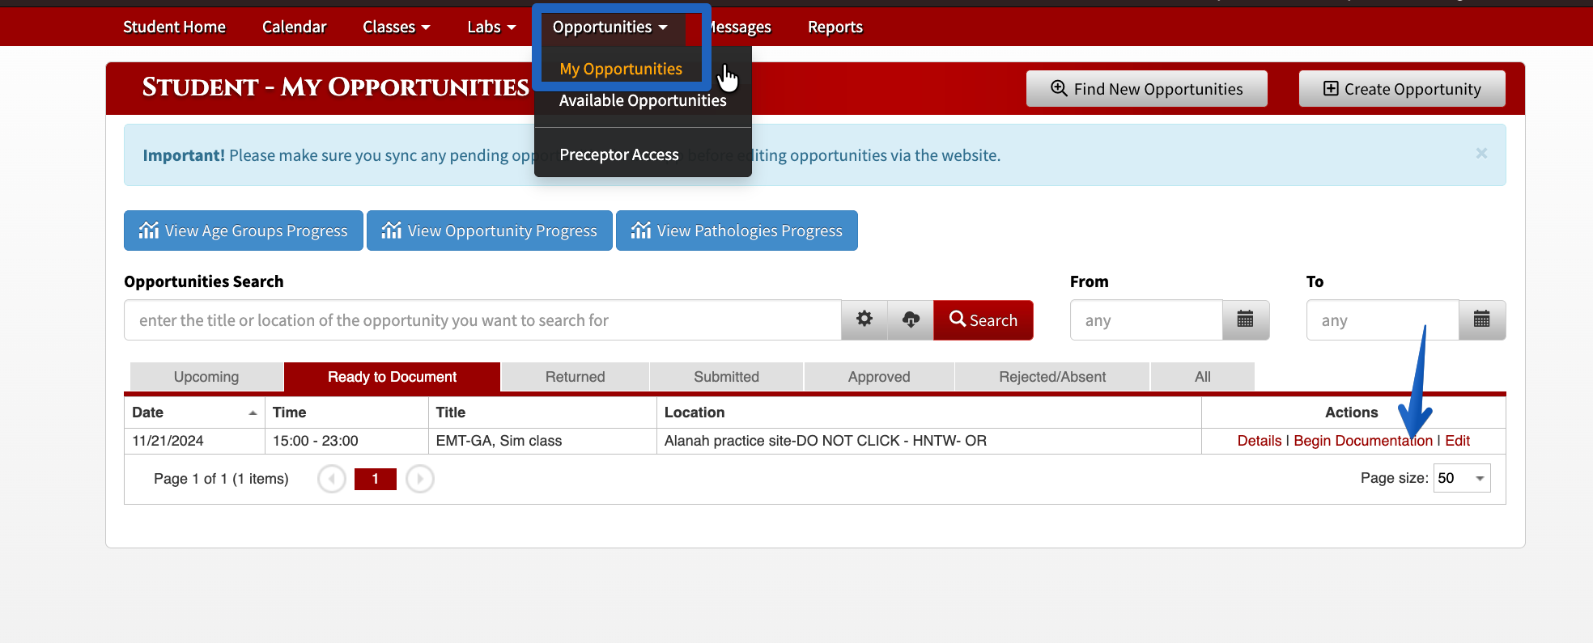Image resolution: width=1593 pixels, height=643 pixels.
Task: Click the Location column header
Action: tap(928, 412)
